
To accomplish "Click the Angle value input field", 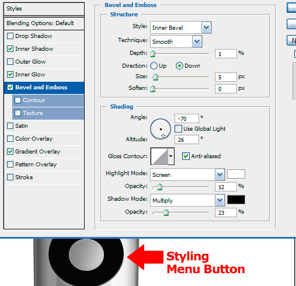I will point(187,118).
